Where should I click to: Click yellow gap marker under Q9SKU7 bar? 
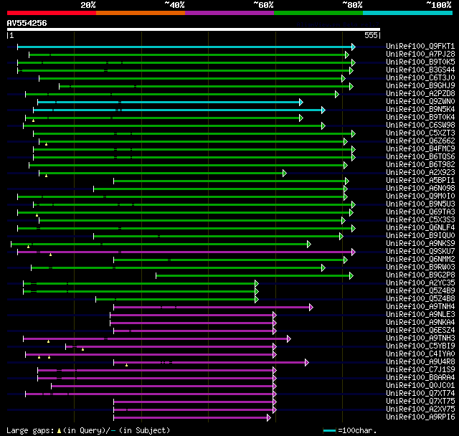tap(51, 255)
